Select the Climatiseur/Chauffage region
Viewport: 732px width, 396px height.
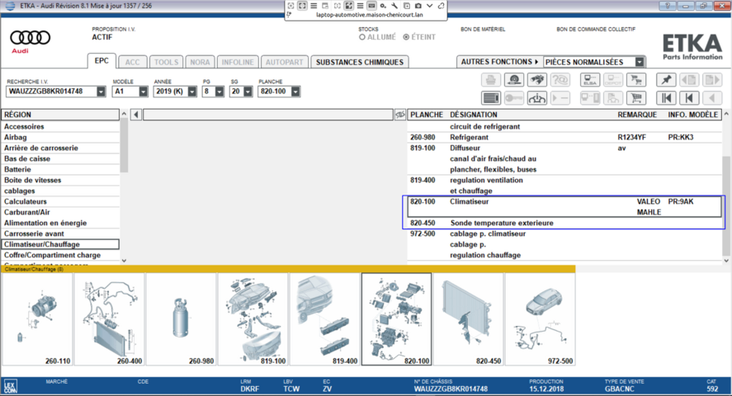coord(60,244)
